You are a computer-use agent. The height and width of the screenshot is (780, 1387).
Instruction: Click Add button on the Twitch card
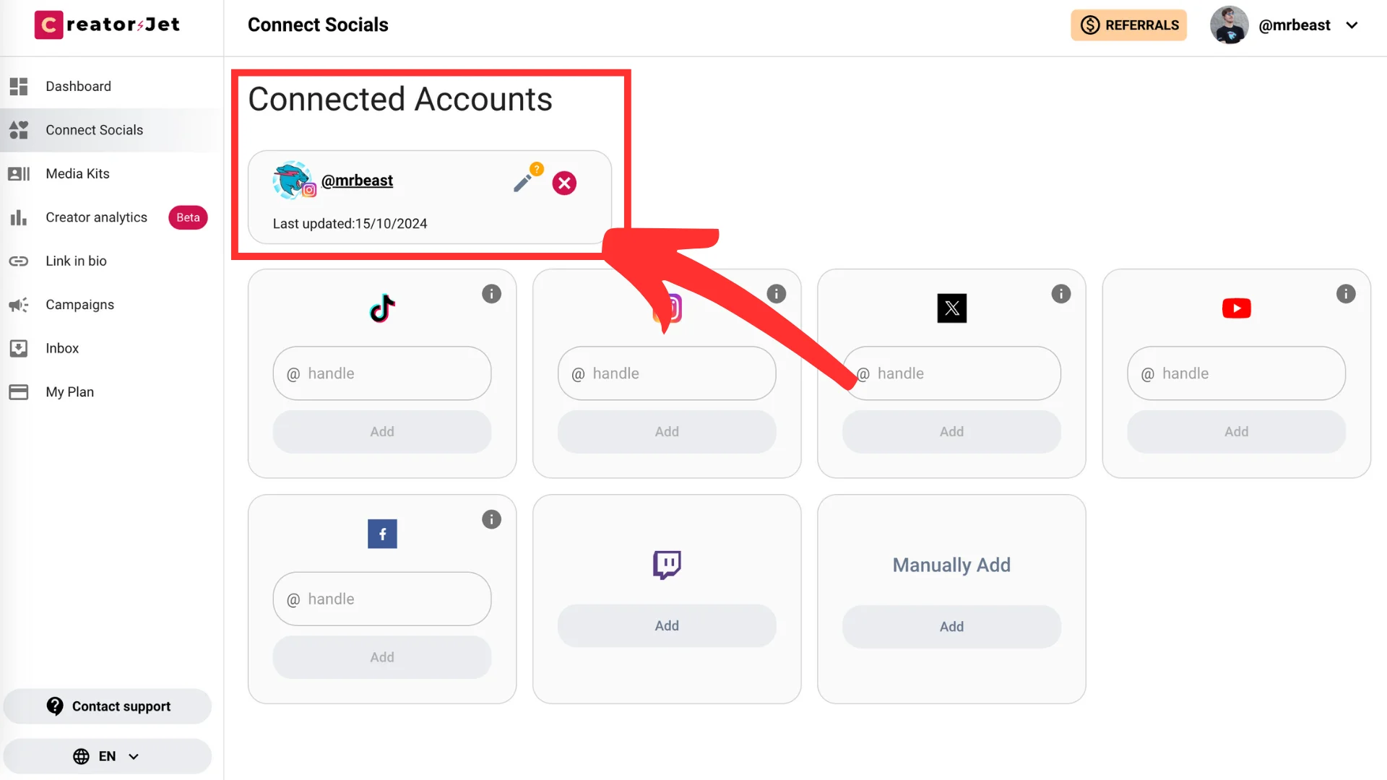click(x=666, y=625)
